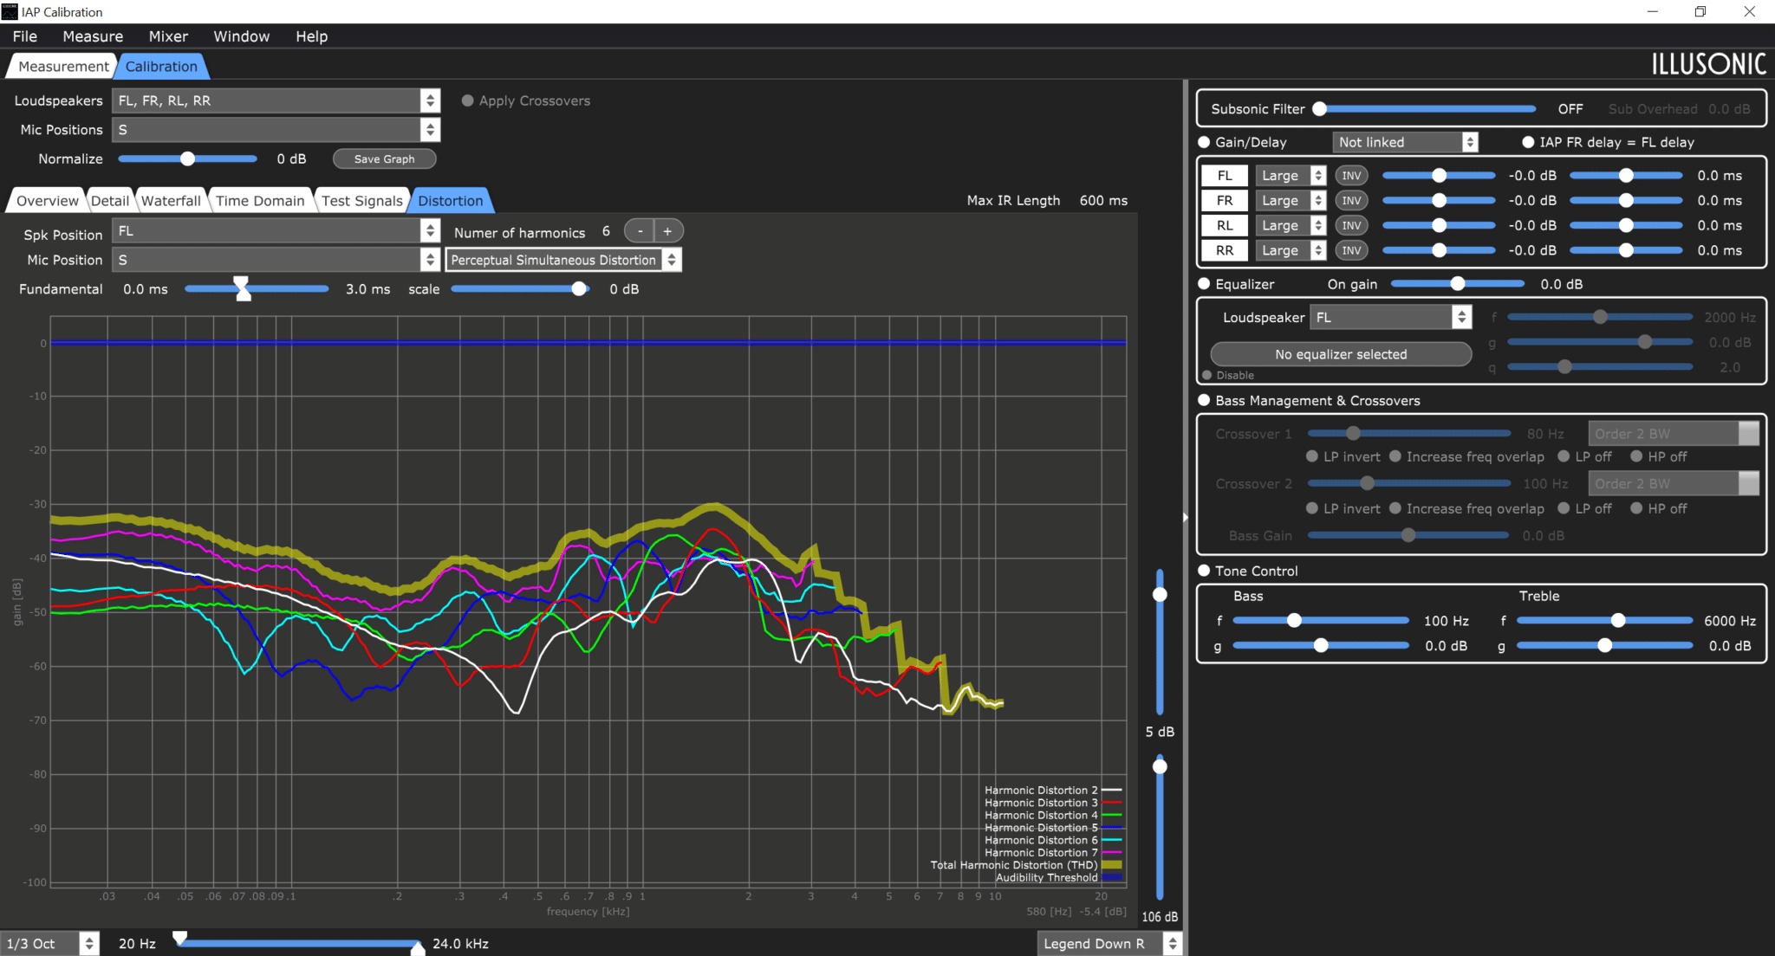1775x956 pixels.
Task: Click the 5 dB vertical range slider handle
Action: pyautogui.click(x=1160, y=595)
